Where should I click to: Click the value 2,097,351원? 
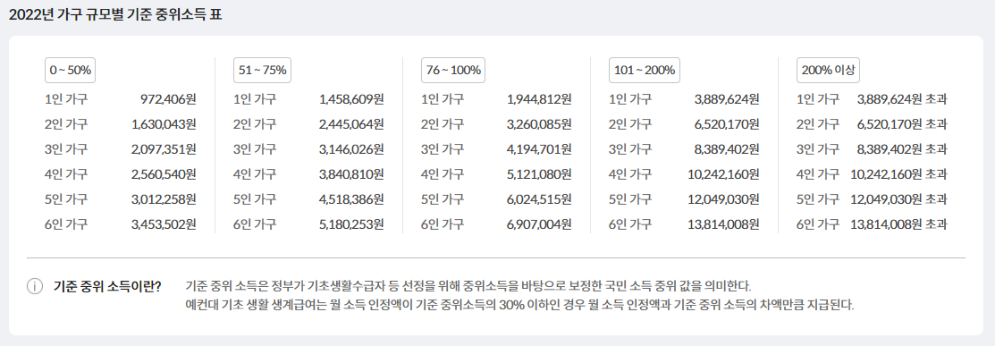[x=164, y=149]
